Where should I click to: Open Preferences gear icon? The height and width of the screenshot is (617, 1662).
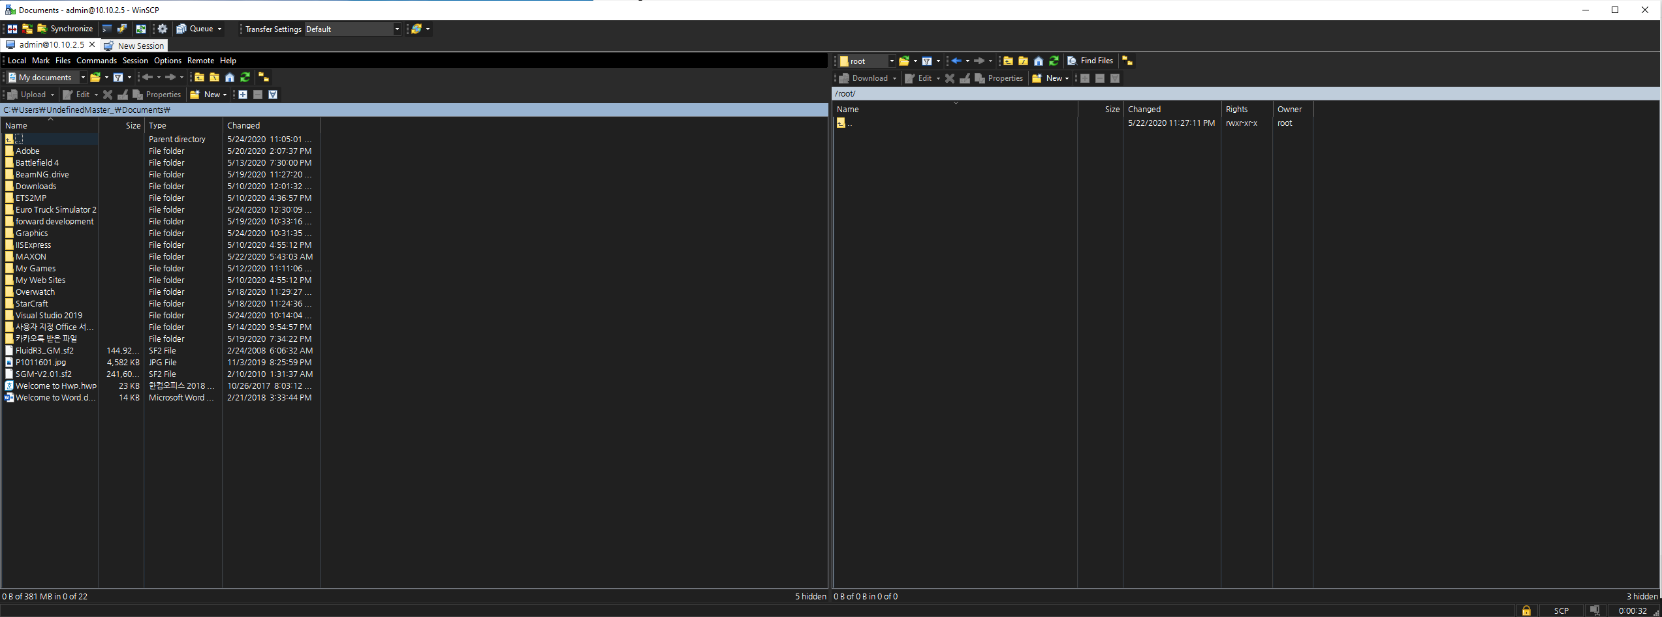click(x=163, y=29)
